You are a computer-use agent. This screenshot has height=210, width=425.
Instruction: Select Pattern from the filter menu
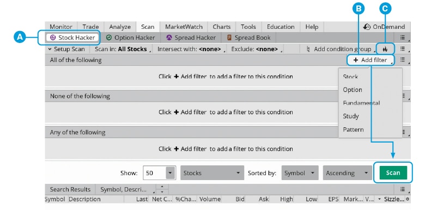coord(353,129)
